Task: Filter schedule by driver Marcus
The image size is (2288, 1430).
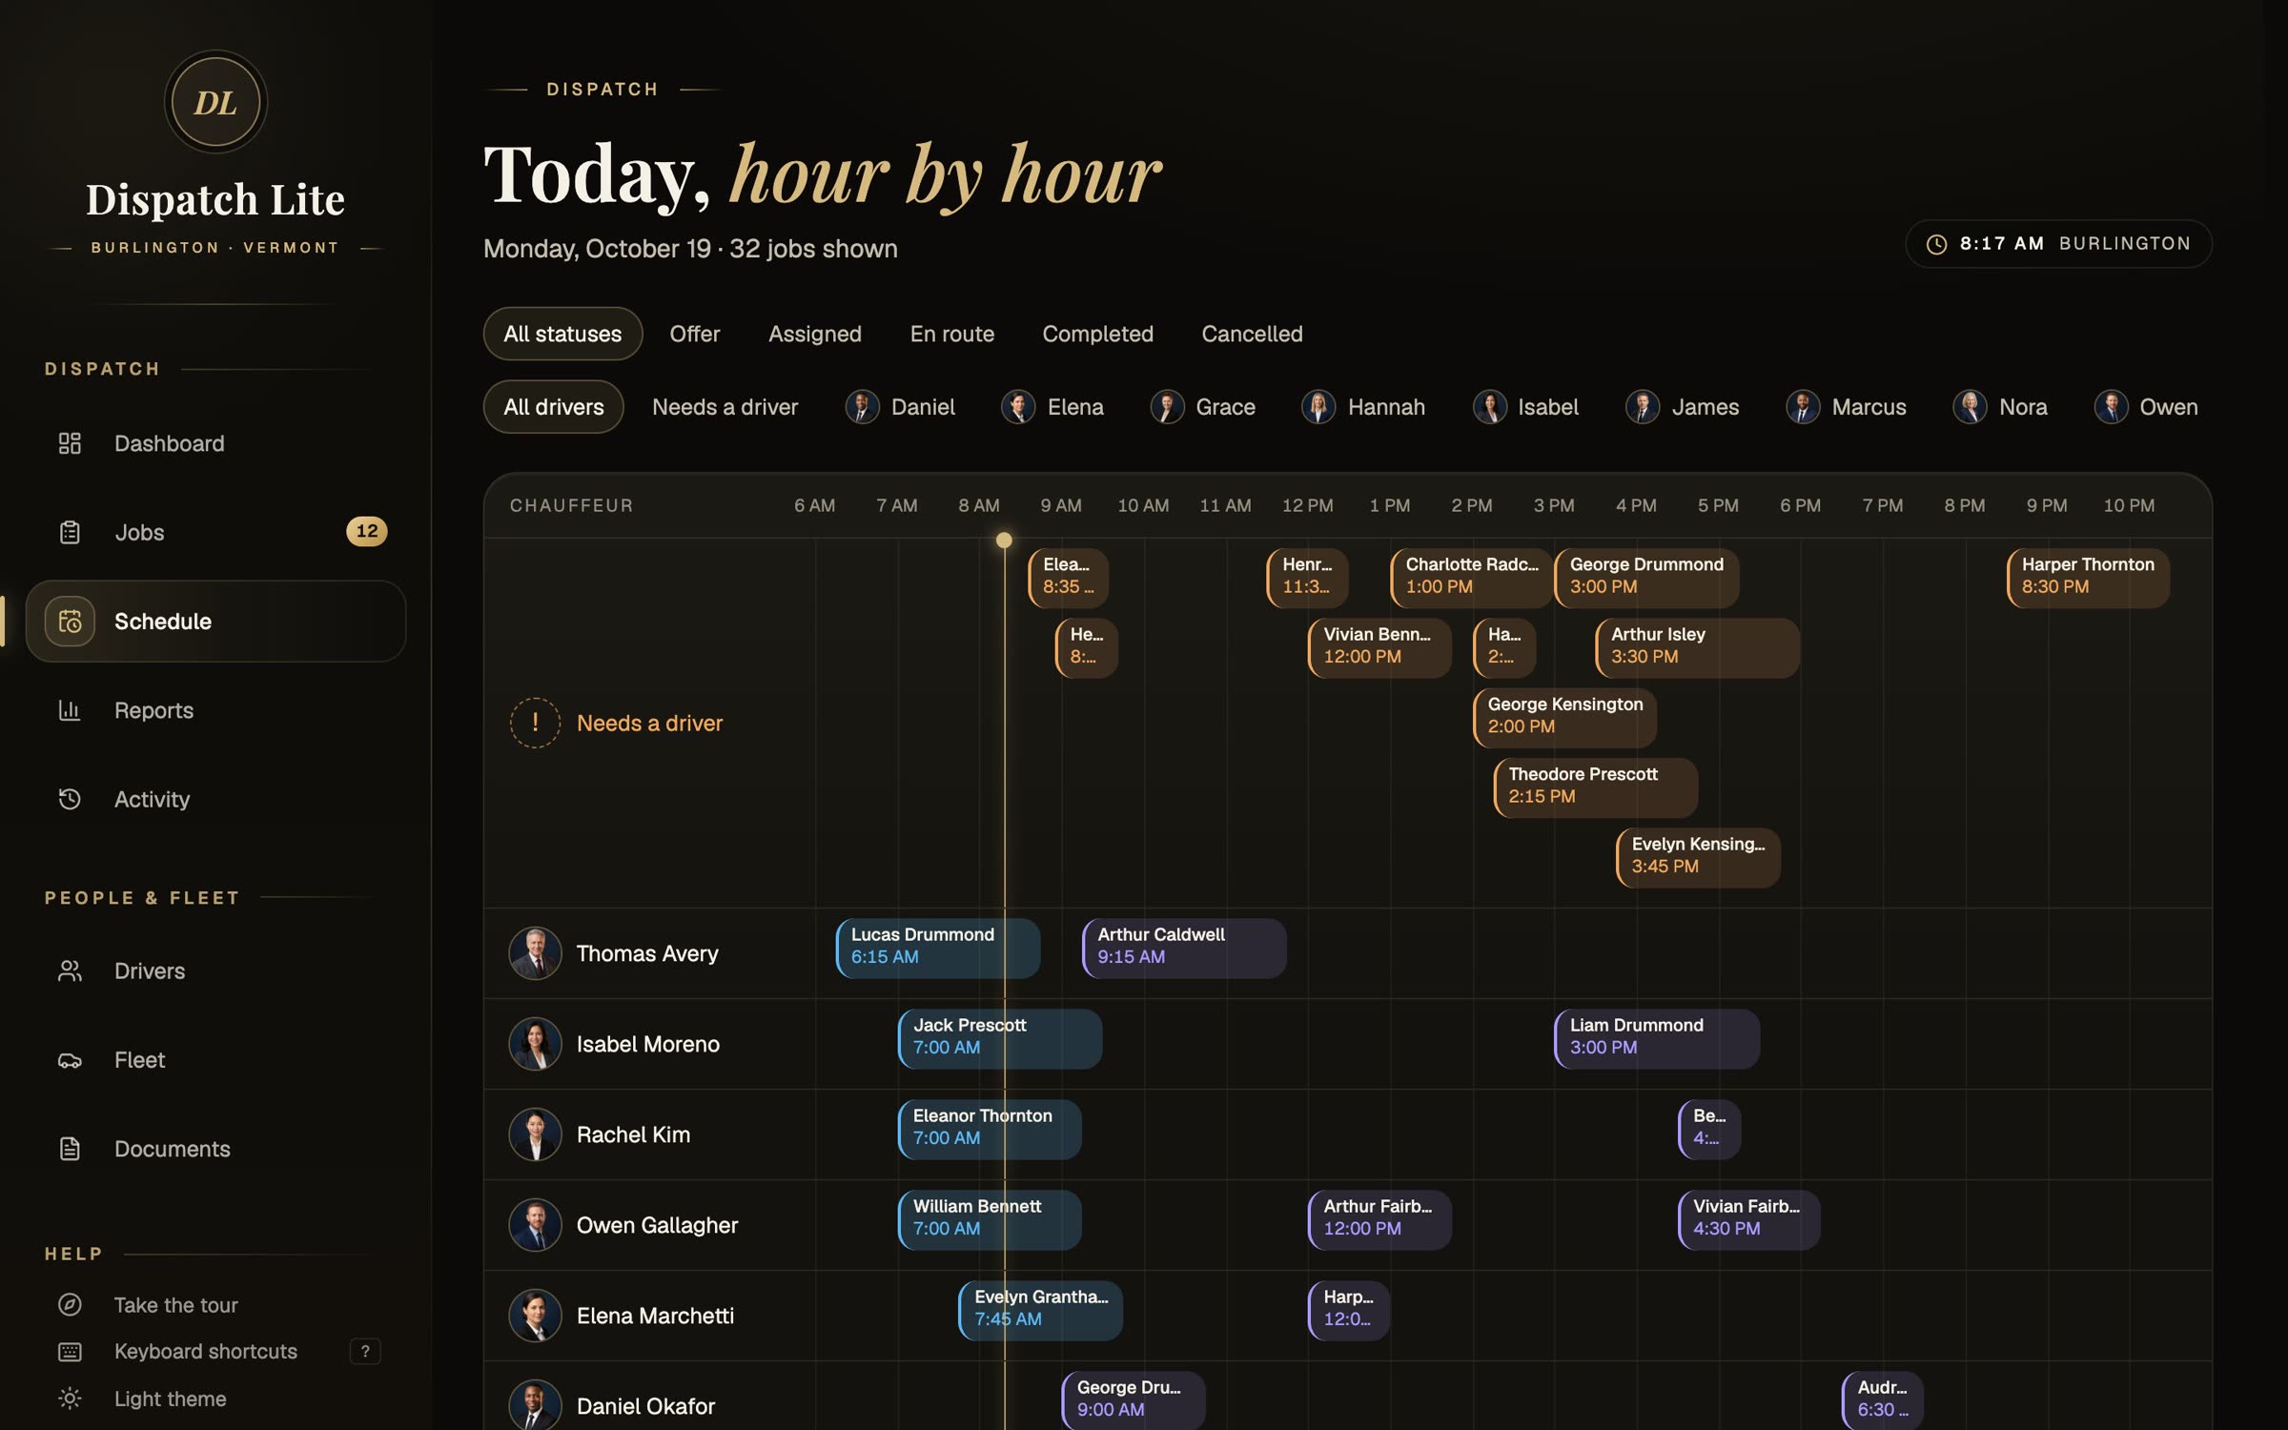Action: pyautogui.click(x=1847, y=407)
